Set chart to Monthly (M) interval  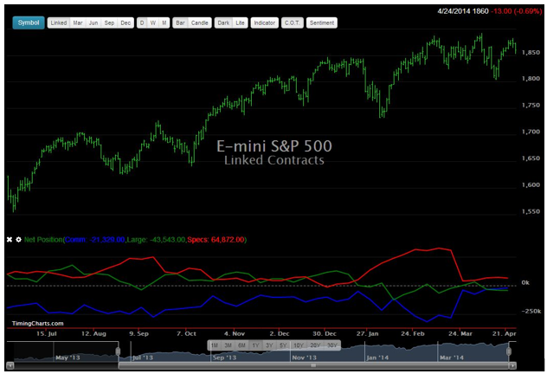(164, 23)
